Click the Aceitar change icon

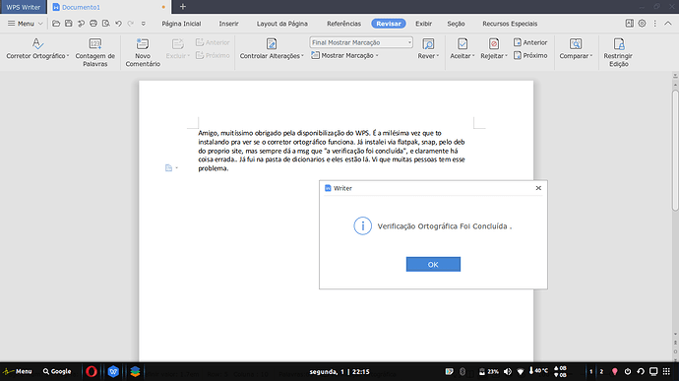(x=463, y=43)
